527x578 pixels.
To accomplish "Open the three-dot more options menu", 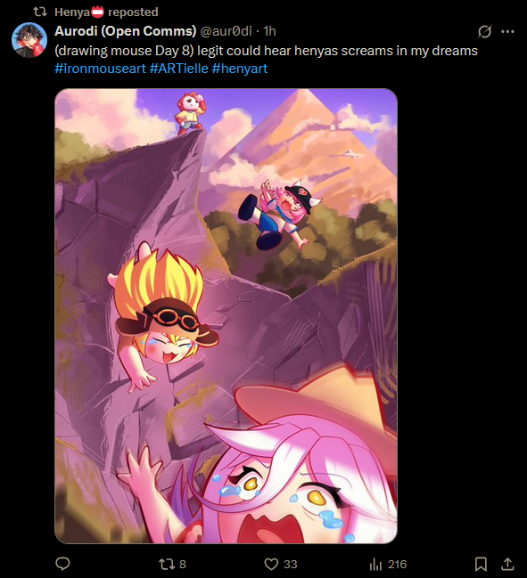I will click(x=507, y=32).
